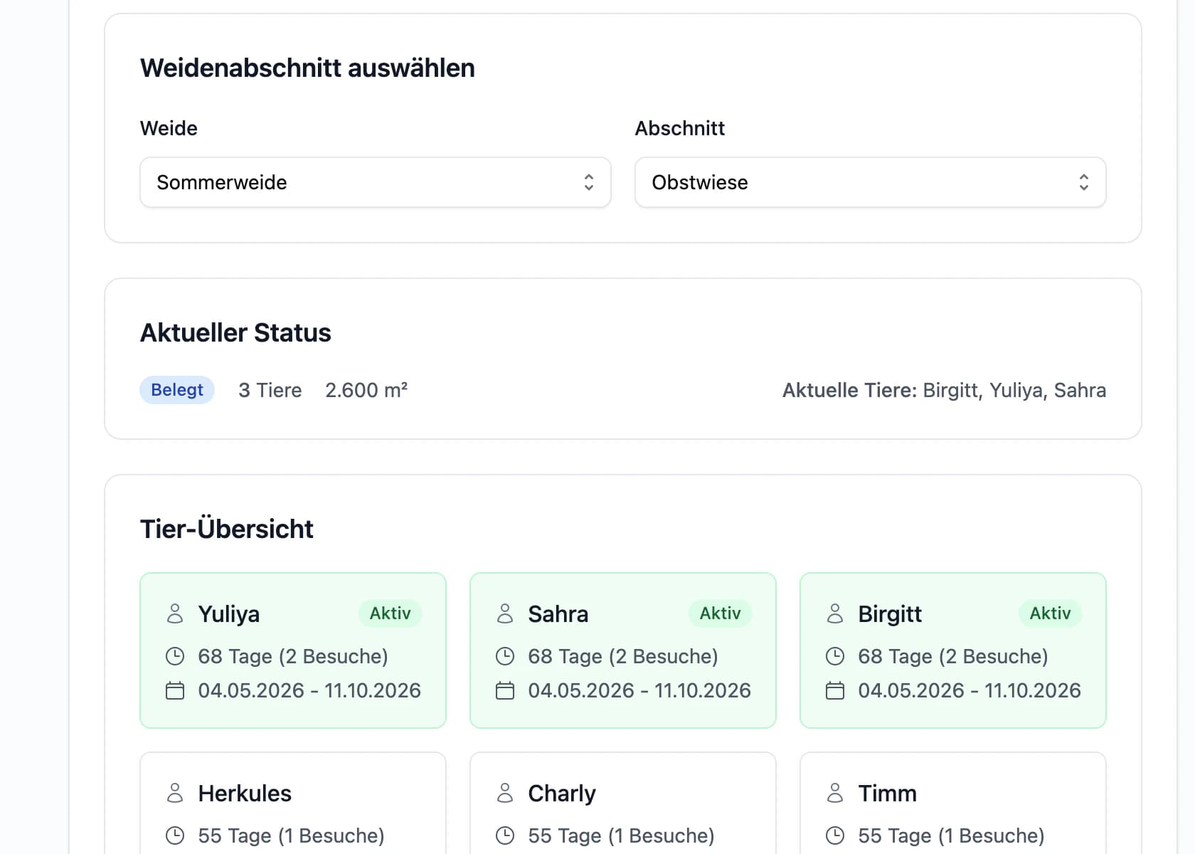
Task: Click the clock icon in Sahra's card
Action: coord(505,656)
